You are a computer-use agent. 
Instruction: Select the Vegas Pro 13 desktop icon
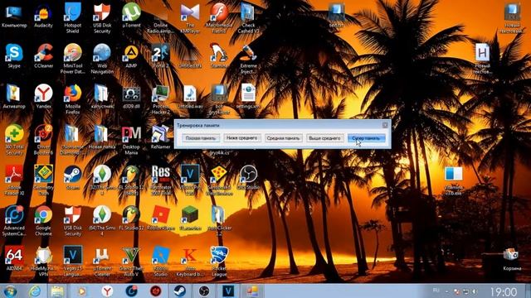point(190,180)
